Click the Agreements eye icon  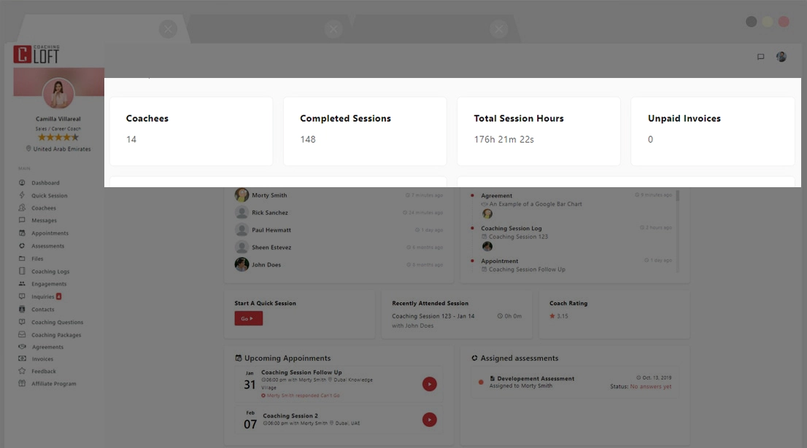[x=24, y=347]
